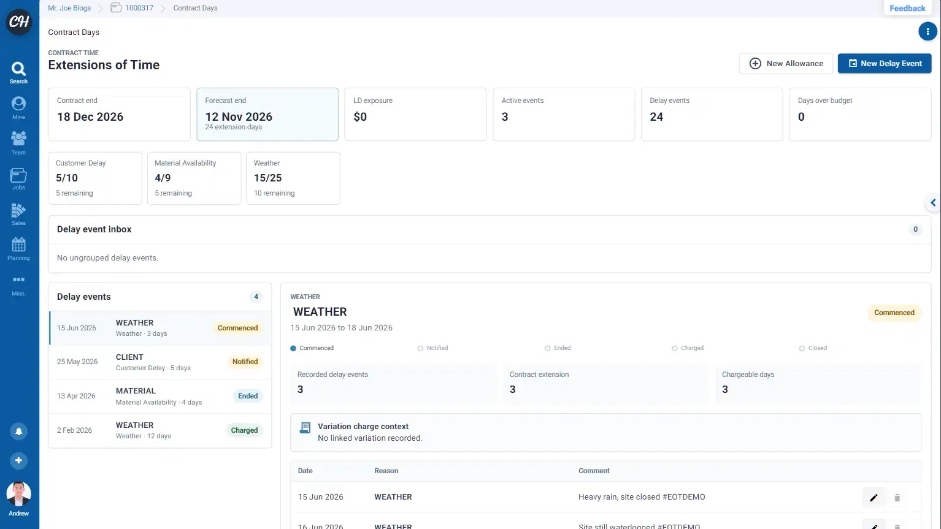Click the plus quick-add icon
The width and height of the screenshot is (941, 529).
18,460
